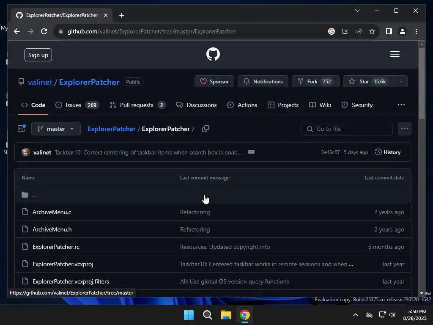433x325 pixels.
Task: Open the commit message ellipsis expander
Action: (x=251, y=152)
